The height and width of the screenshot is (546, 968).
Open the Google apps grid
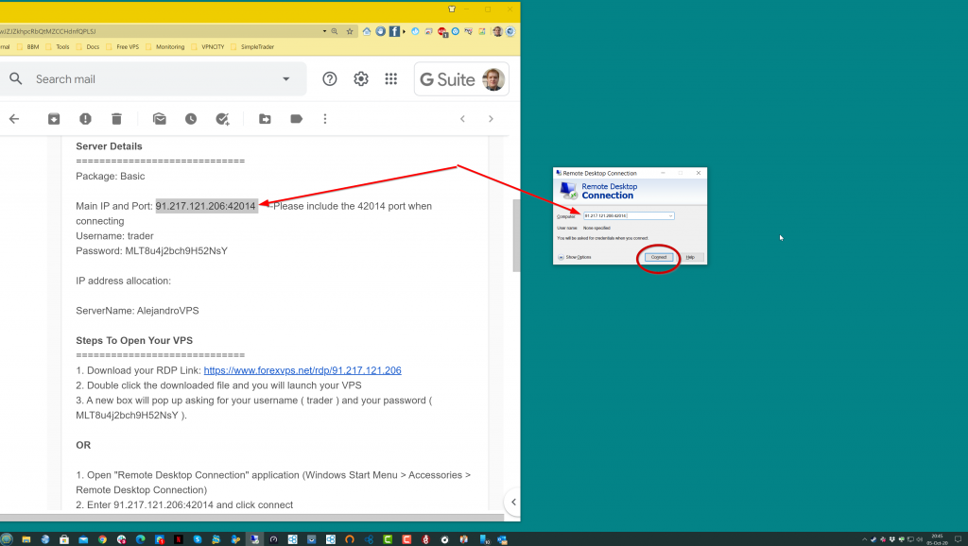pos(391,79)
